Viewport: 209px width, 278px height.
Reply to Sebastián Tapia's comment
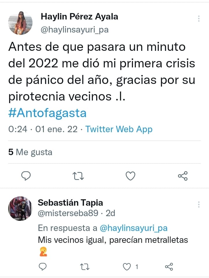(x=42, y=266)
